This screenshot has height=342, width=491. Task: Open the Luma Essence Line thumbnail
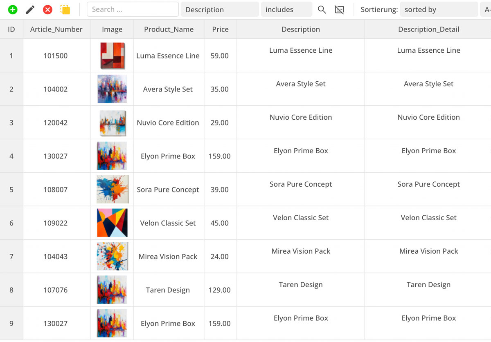(112, 56)
